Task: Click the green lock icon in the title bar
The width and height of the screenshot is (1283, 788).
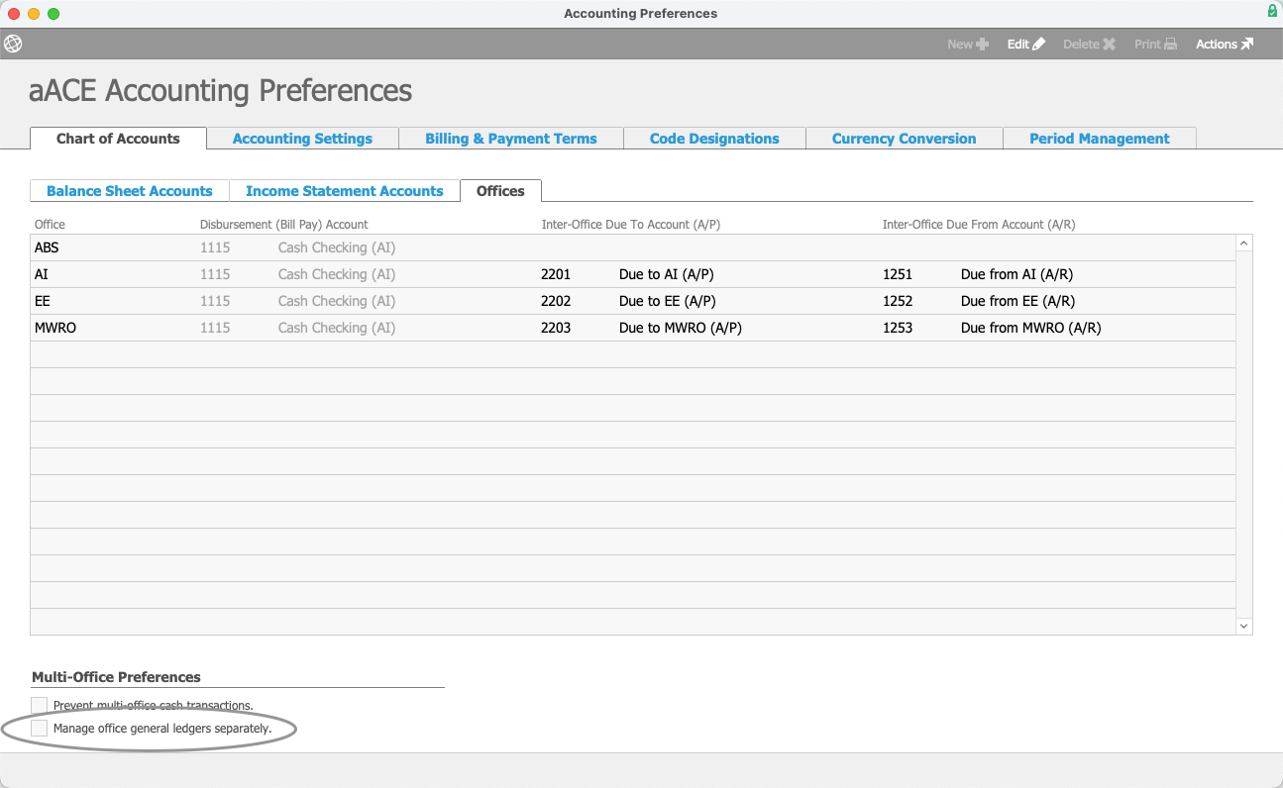Action: pyautogui.click(x=1272, y=12)
